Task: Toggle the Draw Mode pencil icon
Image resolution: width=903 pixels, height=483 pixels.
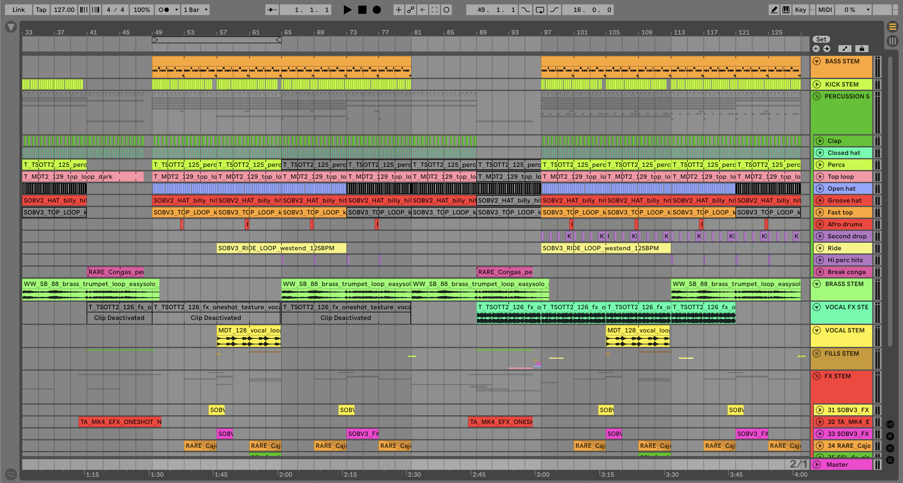Action: [x=774, y=10]
